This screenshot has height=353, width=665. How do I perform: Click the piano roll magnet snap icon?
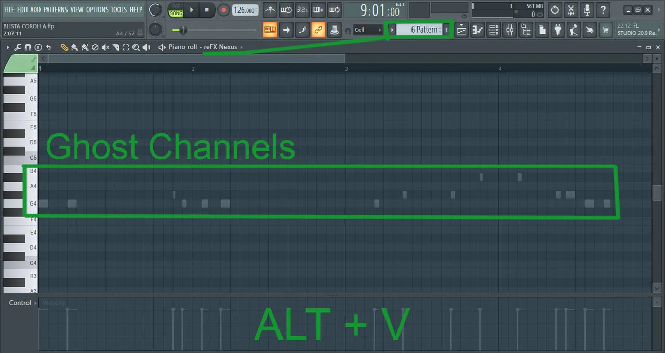click(x=28, y=47)
